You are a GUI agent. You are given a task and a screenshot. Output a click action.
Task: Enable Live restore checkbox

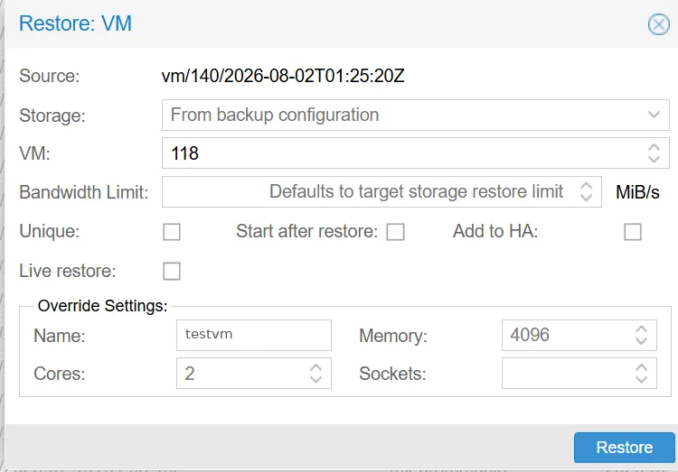tap(172, 271)
